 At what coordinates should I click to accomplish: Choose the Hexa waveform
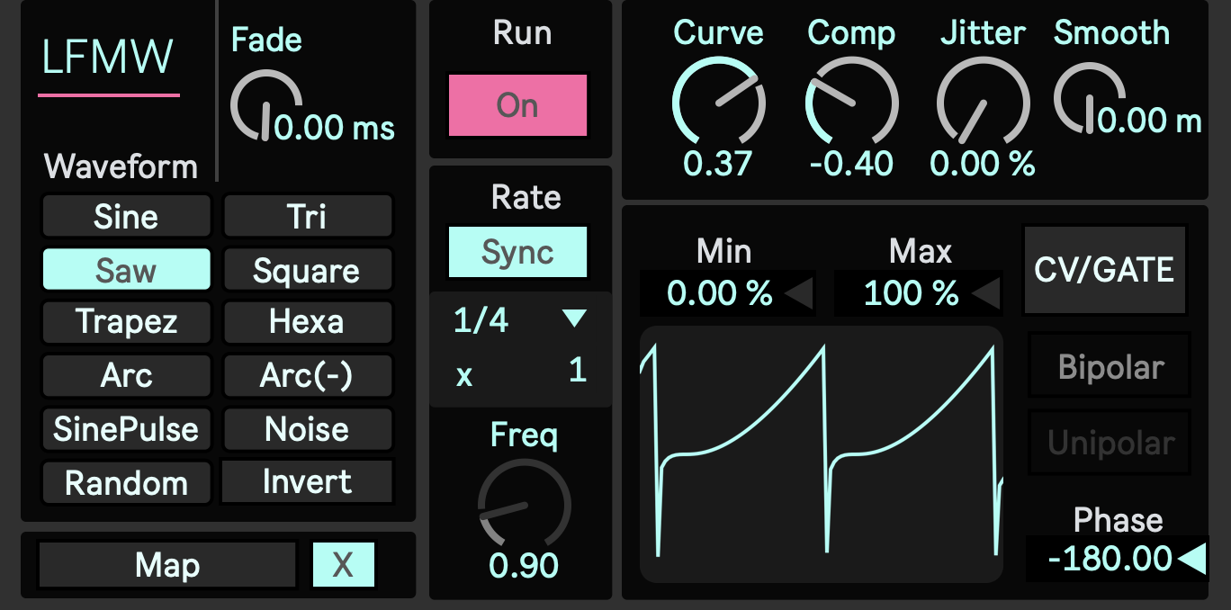[x=308, y=322]
